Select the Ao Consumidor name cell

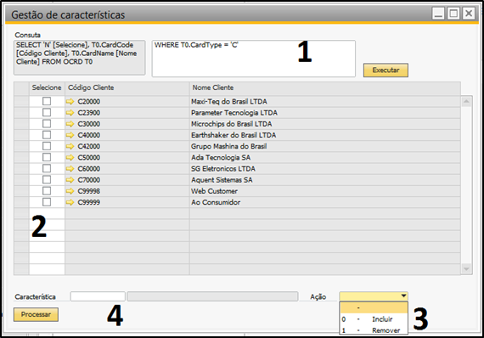324,202
